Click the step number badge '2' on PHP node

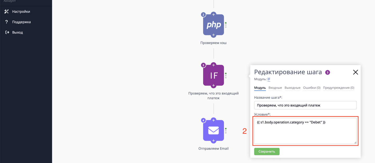(203, 15)
